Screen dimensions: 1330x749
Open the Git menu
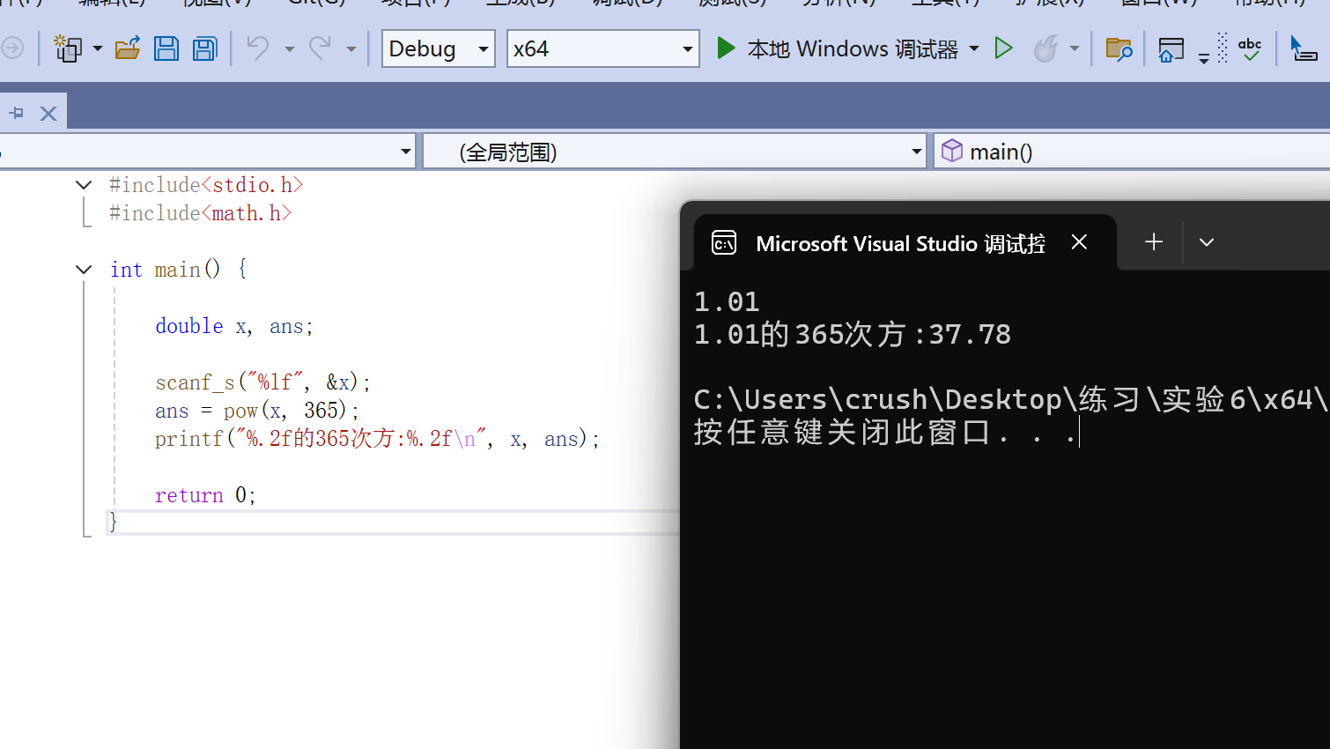pyautogui.click(x=315, y=4)
